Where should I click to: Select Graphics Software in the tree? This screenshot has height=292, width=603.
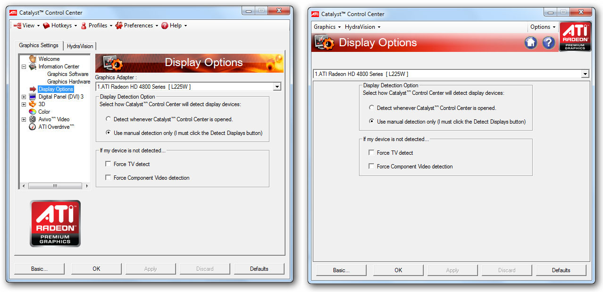[68, 74]
